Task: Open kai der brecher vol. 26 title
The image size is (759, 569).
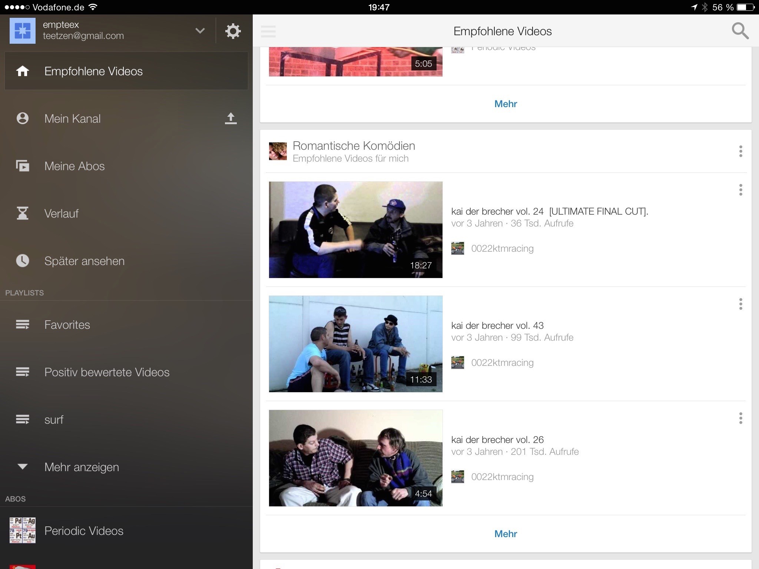Action: 497,440
